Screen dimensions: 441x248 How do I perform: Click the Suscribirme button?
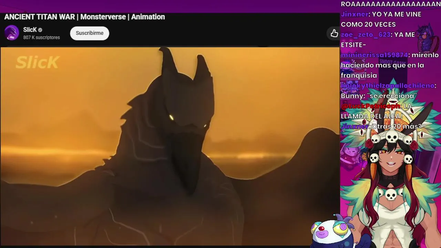tap(90, 33)
